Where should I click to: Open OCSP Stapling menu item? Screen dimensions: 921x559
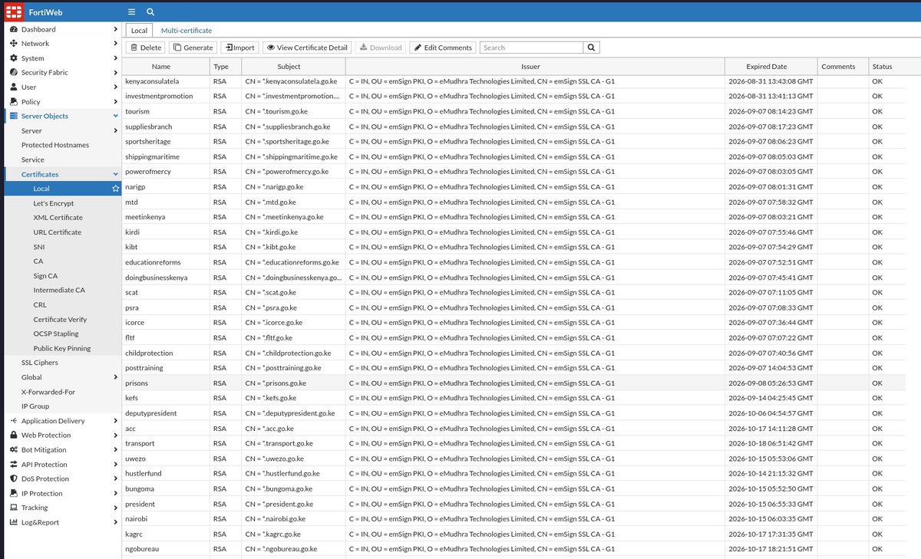(56, 334)
